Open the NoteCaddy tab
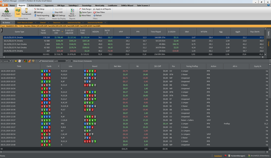Image resolution: width=271 pixels, height=158 pixels. click(99, 5)
